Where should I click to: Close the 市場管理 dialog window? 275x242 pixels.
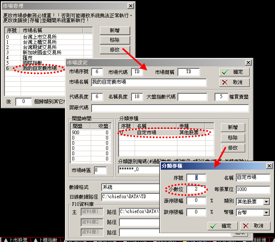click(x=130, y=6)
